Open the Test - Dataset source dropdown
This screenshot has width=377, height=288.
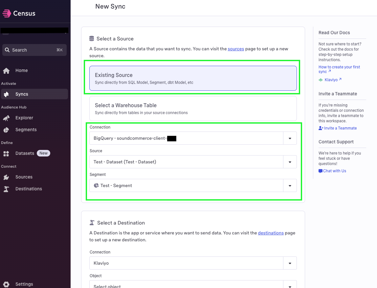(290, 162)
